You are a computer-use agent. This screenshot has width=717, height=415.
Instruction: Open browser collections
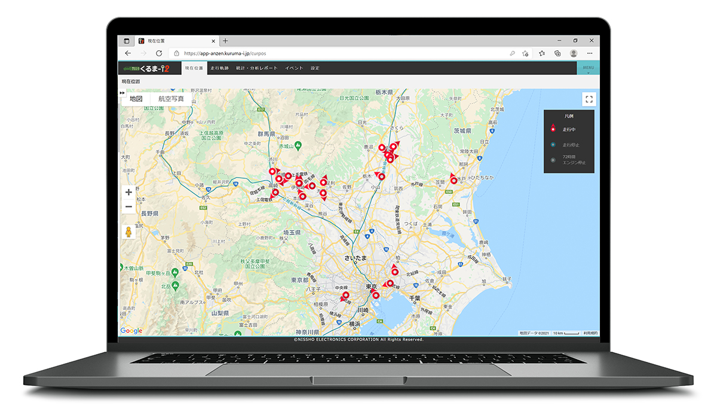(x=557, y=53)
